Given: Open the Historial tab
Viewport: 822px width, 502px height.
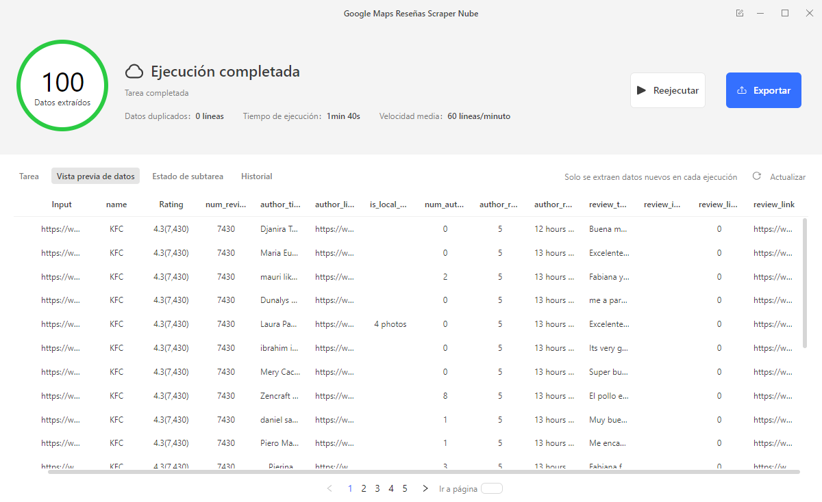Looking at the screenshot, I should (x=256, y=176).
